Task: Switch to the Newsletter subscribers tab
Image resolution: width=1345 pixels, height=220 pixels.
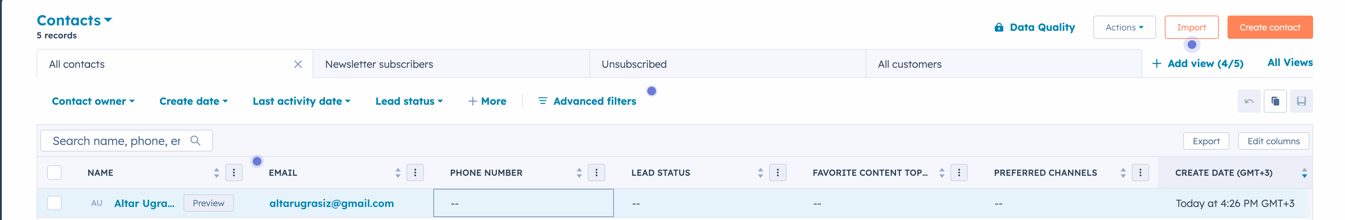Action: coord(379,64)
